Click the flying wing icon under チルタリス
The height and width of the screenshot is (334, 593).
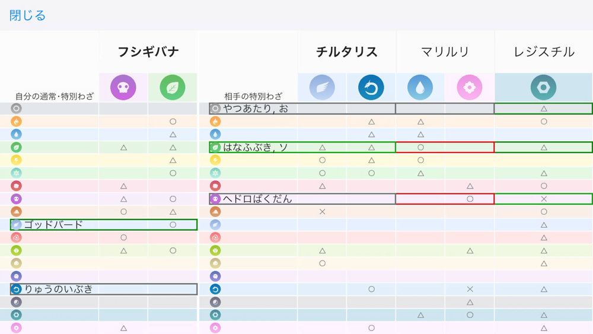(x=322, y=88)
